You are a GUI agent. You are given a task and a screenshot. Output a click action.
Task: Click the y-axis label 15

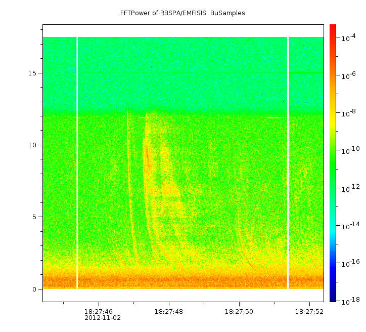[x=32, y=73]
